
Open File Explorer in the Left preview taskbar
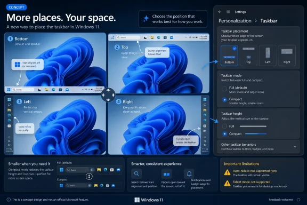point(9,110)
